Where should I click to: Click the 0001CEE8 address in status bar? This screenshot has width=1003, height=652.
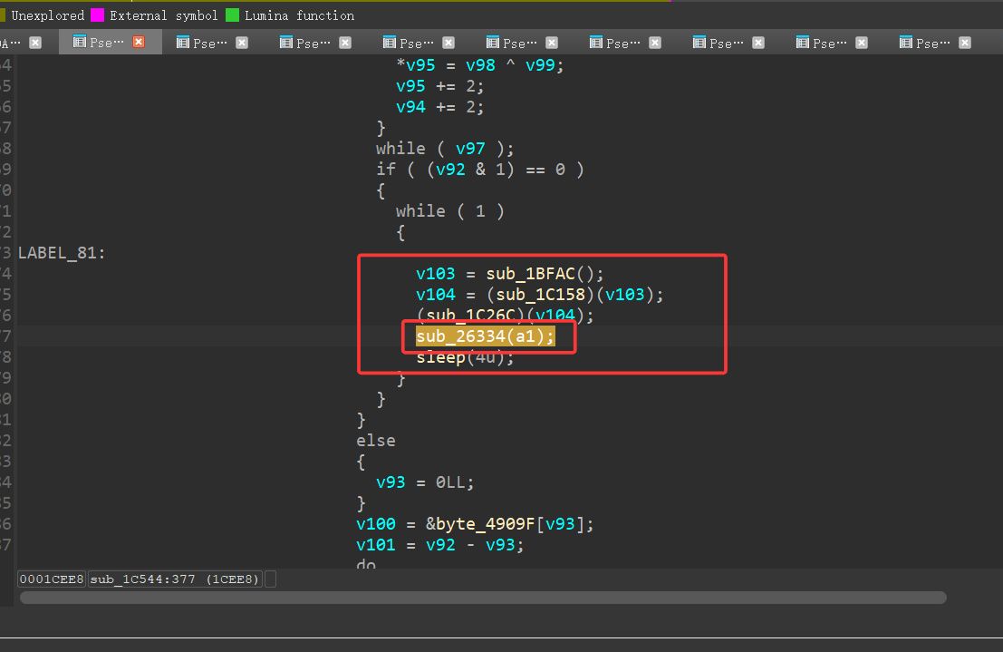pos(51,579)
